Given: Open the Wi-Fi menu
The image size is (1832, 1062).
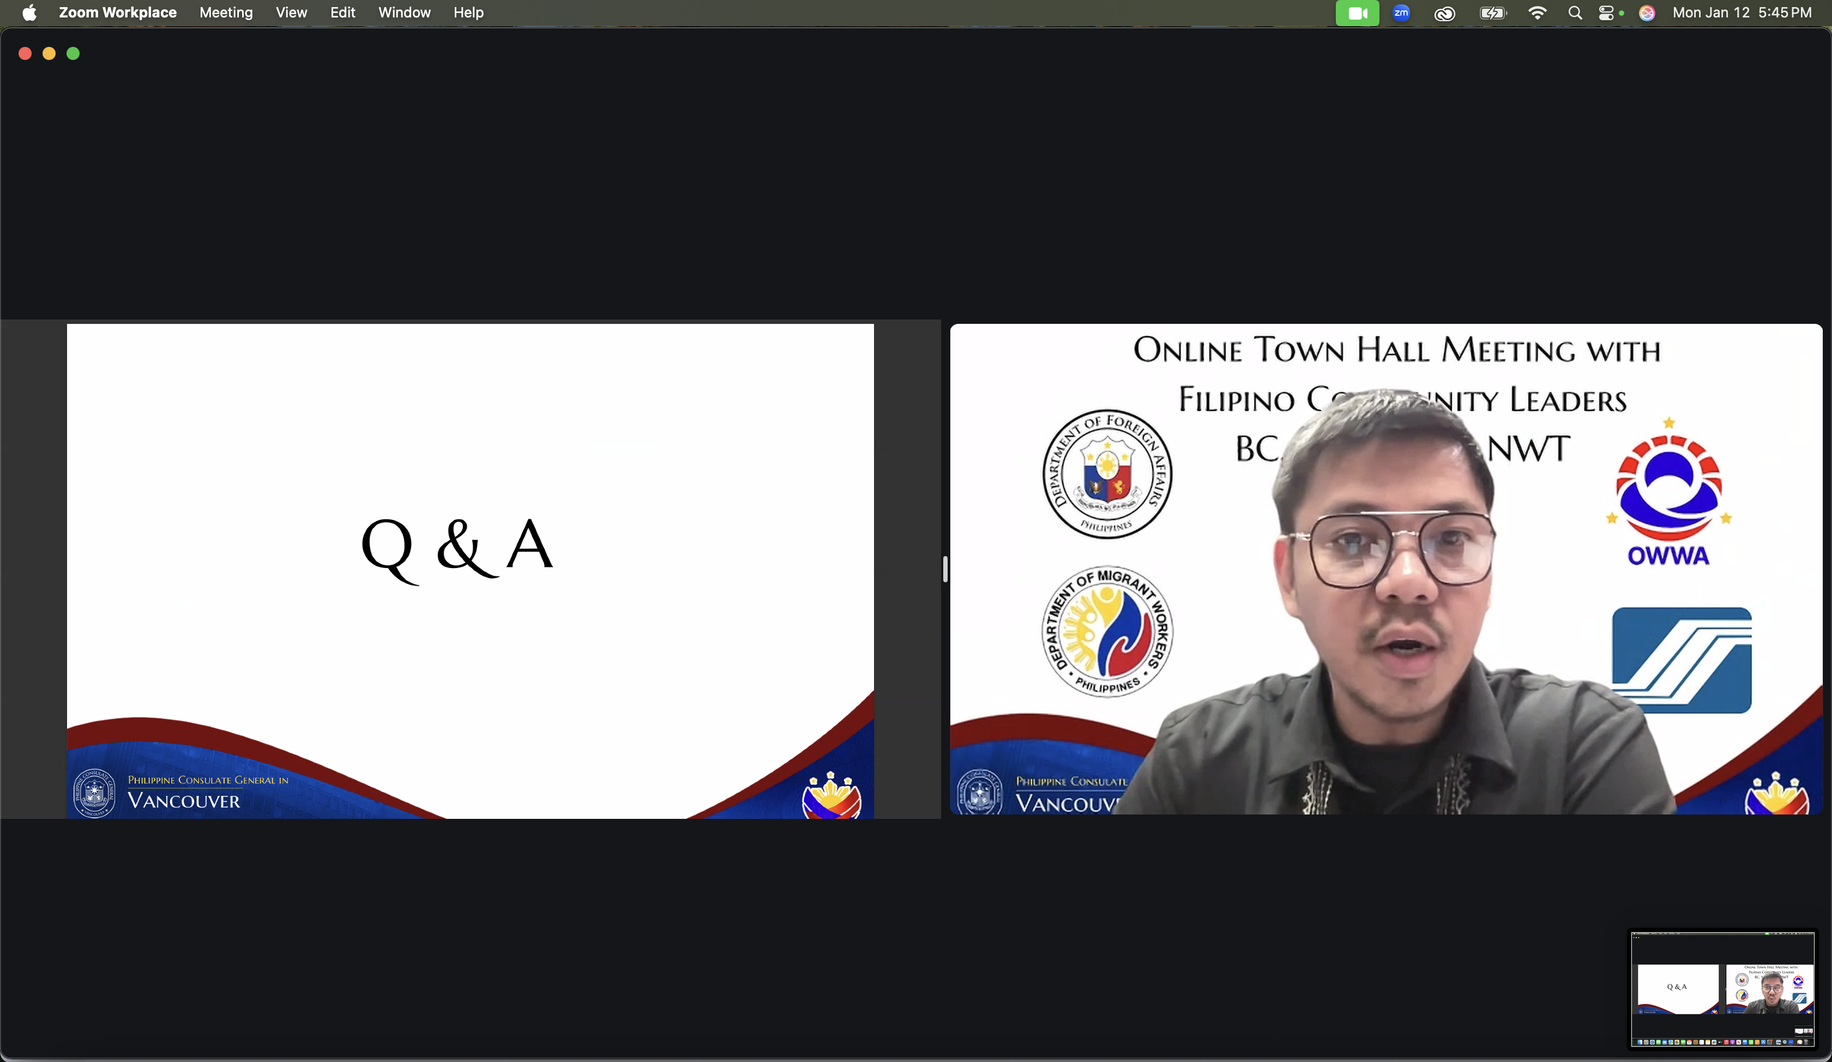Looking at the screenshot, I should 1537,13.
